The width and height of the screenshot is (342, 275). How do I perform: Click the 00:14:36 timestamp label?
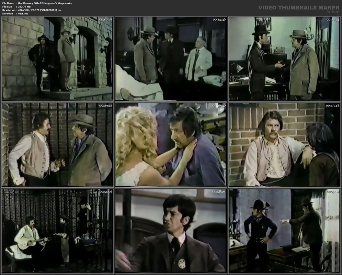click(x=219, y=20)
